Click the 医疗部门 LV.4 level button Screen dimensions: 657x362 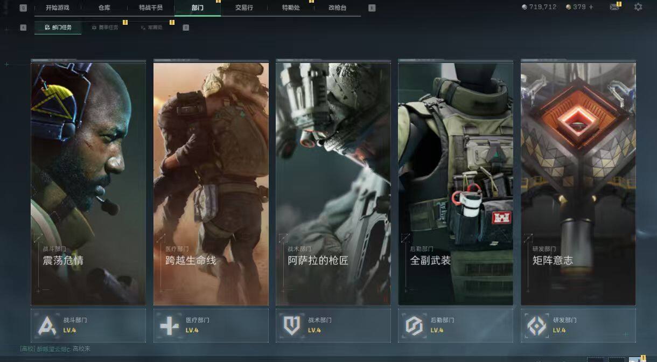(x=211, y=325)
